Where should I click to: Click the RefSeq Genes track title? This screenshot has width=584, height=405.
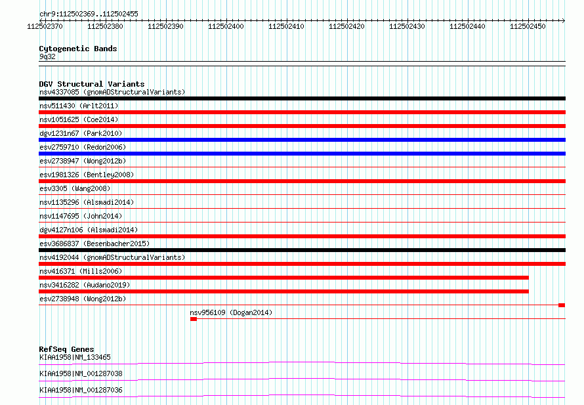(x=67, y=349)
